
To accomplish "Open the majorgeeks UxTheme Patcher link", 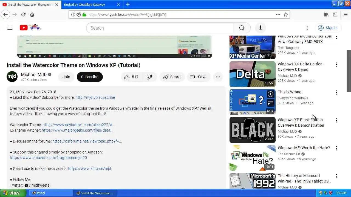I will tap(78, 130).
